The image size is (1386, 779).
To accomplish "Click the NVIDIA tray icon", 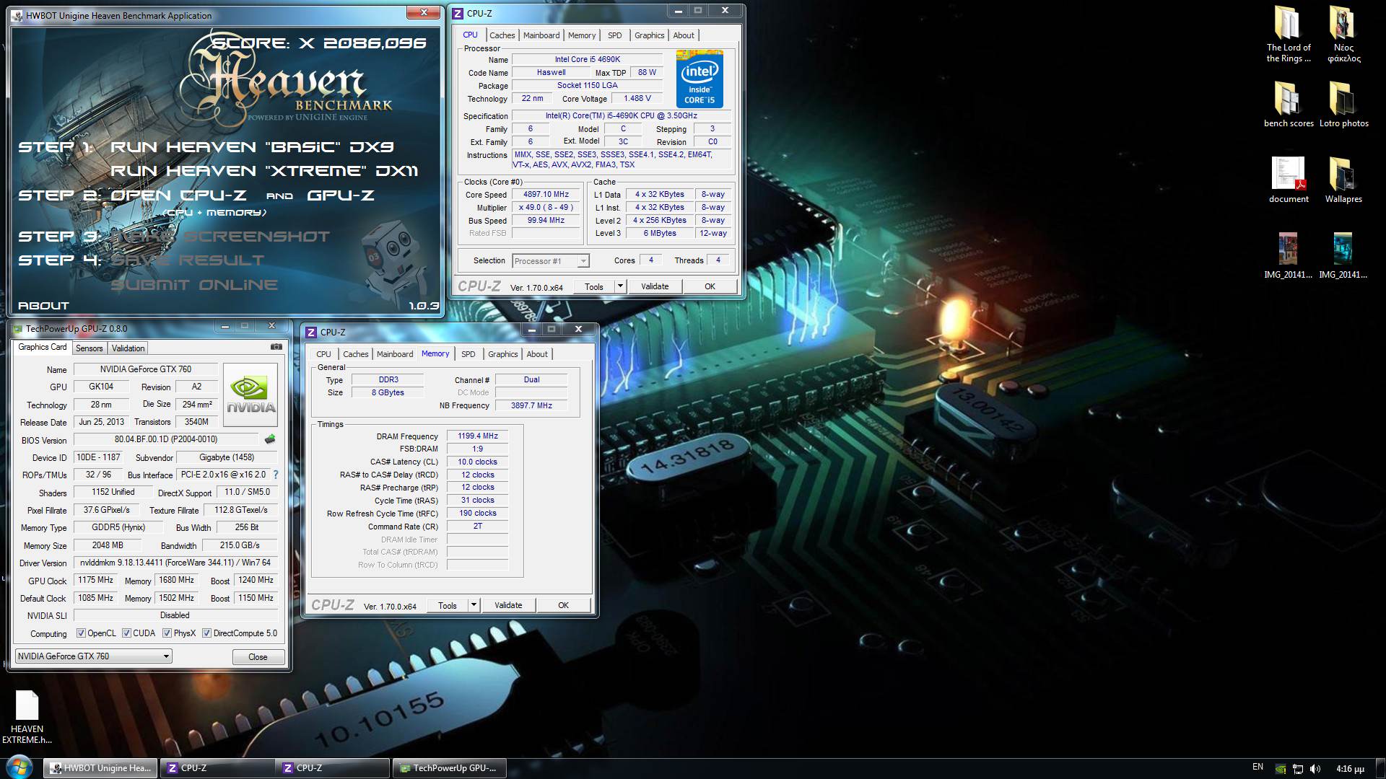I will tap(1280, 768).
